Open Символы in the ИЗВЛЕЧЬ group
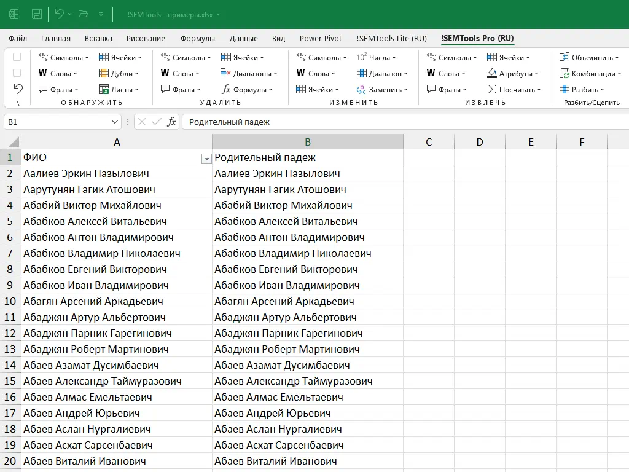 [451, 57]
